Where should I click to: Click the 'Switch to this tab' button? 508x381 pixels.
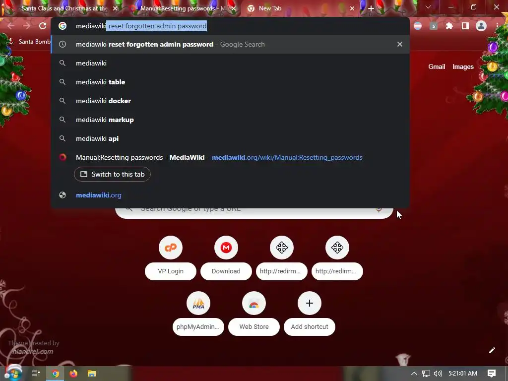click(112, 174)
